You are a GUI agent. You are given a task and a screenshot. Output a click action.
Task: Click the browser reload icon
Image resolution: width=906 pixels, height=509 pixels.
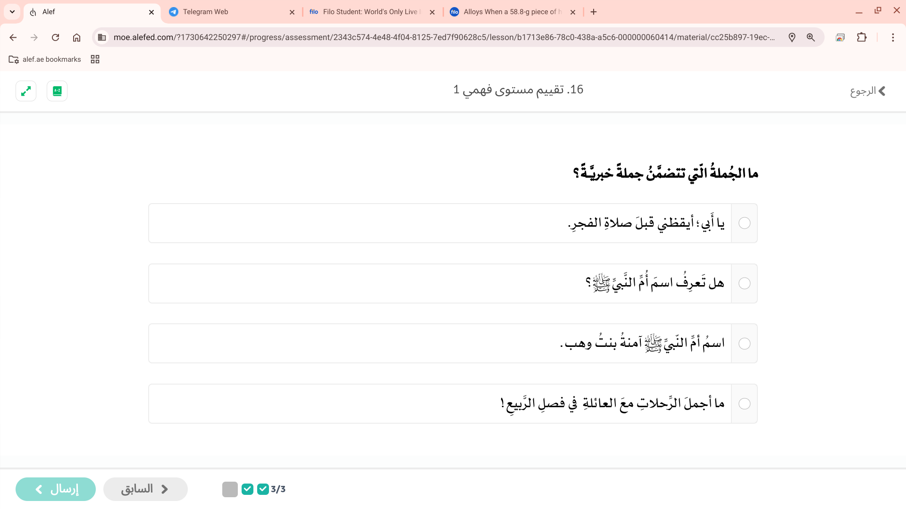point(55,37)
